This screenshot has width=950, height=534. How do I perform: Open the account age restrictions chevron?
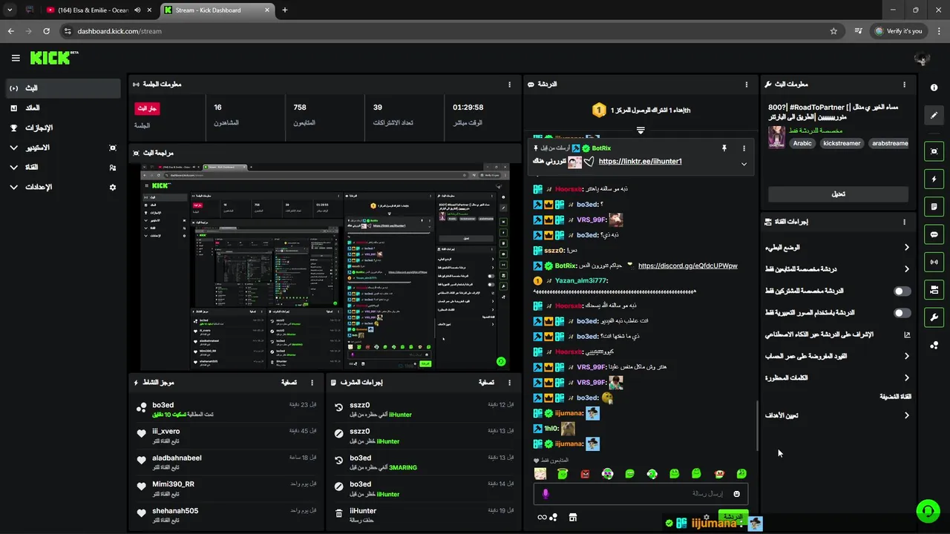[x=906, y=356]
